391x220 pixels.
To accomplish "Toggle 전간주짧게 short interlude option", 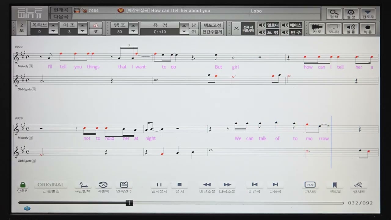I will [x=212, y=32].
